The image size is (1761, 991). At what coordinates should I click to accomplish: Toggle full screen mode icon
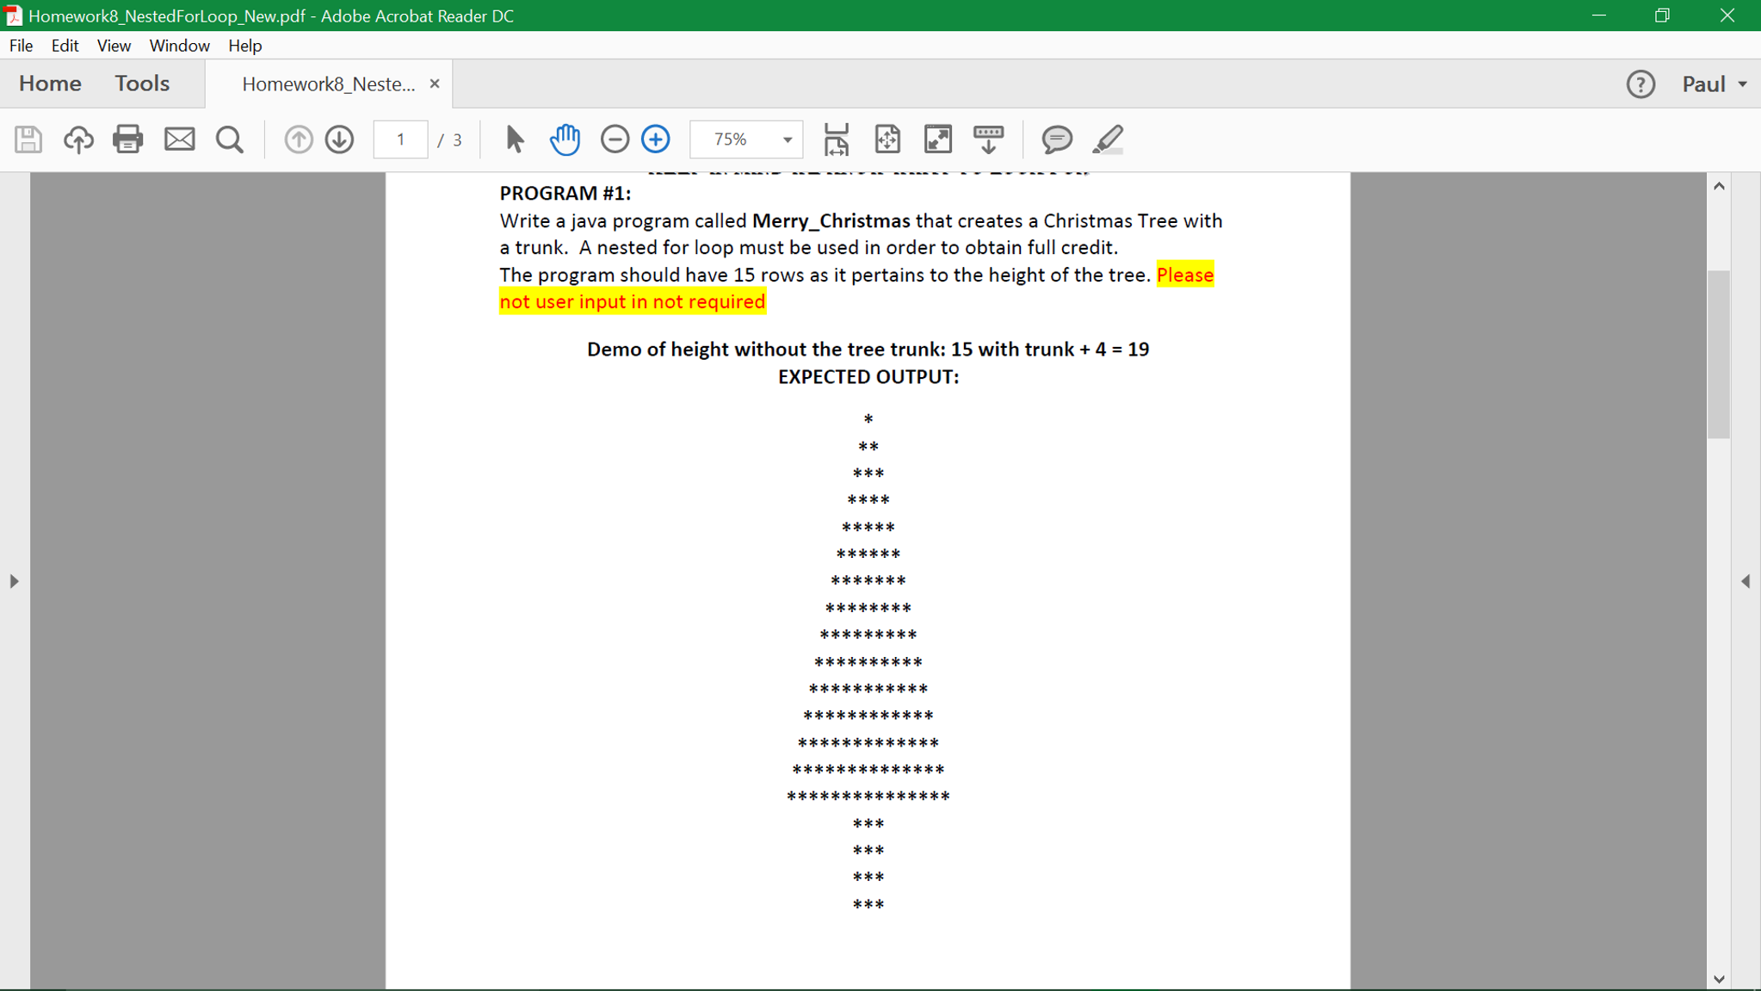(937, 139)
